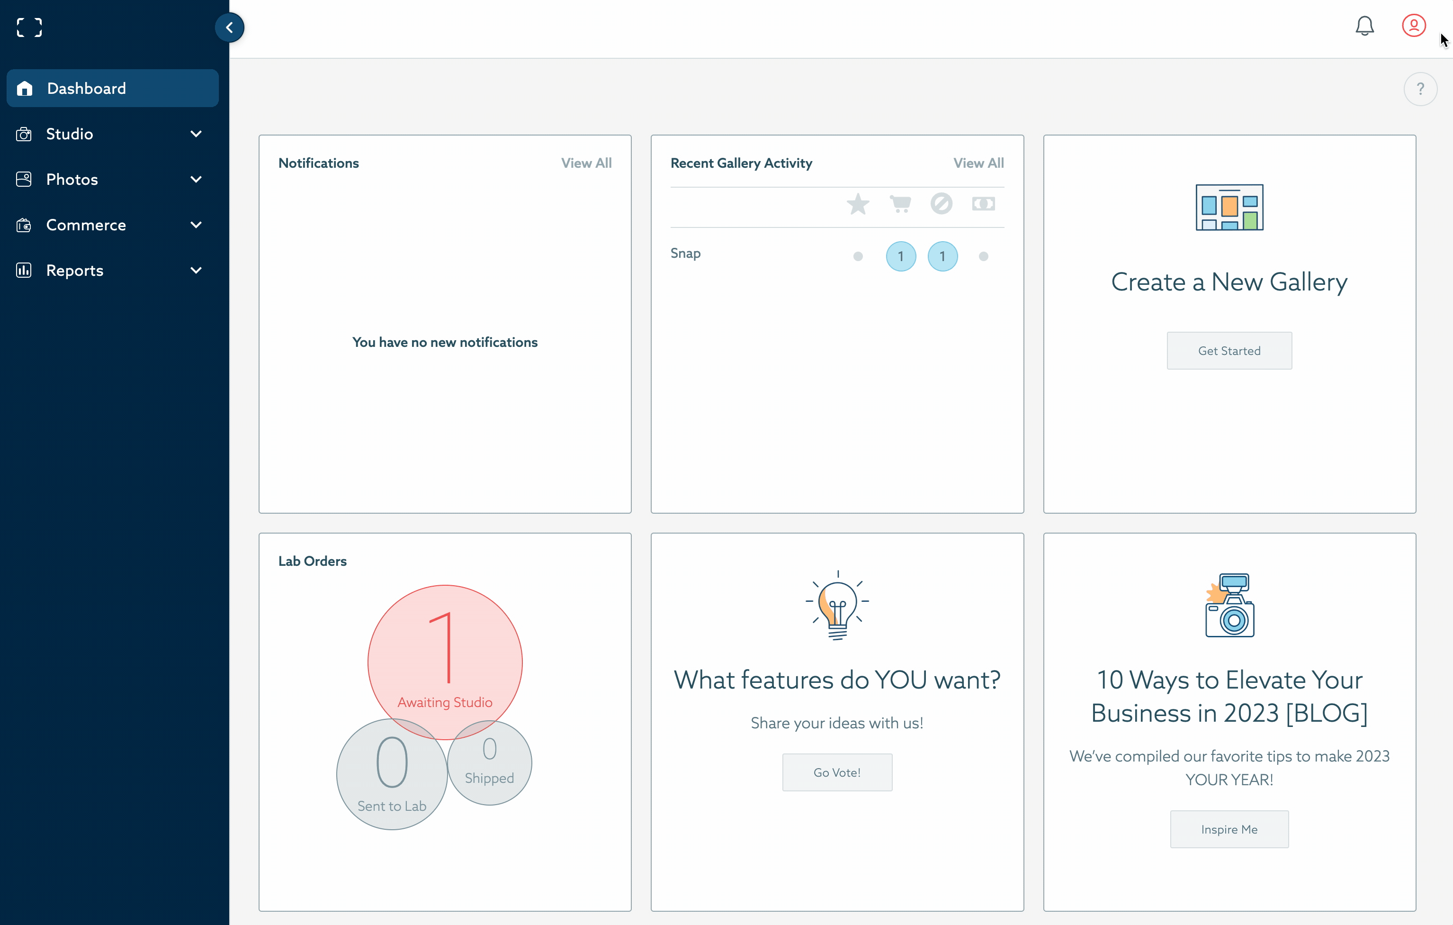This screenshot has width=1453, height=925.
Task: Click the money bill orders icon
Action: coord(983,204)
